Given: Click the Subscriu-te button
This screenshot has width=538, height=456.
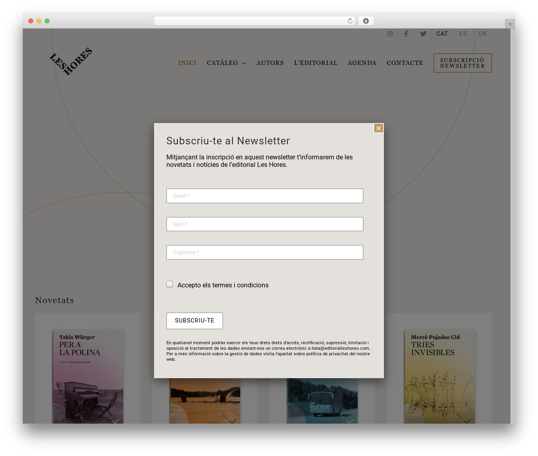Looking at the screenshot, I should 195,321.
